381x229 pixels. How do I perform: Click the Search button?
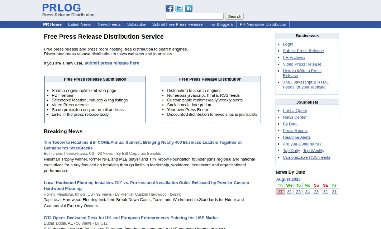[x=235, y=16]
